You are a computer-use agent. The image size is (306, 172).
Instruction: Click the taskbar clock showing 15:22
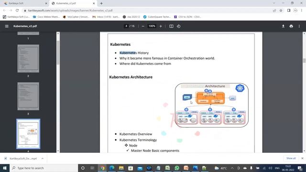288,168
